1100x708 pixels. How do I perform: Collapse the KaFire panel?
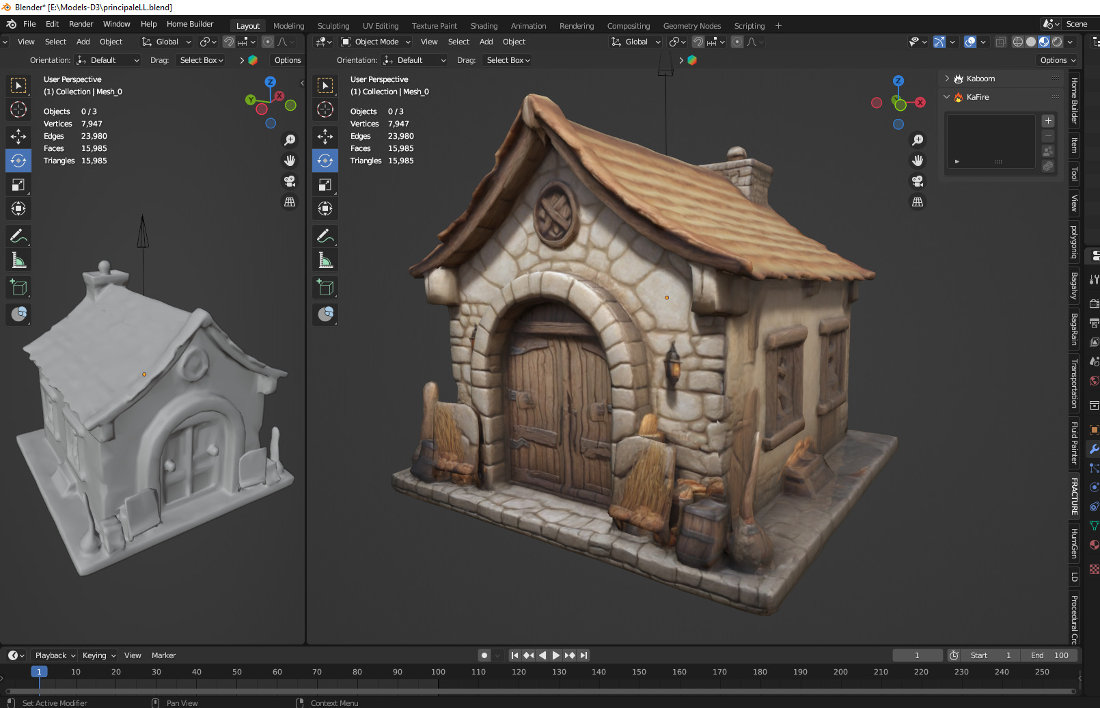947,97
